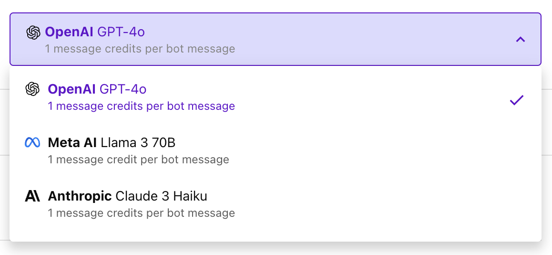Click the purple checkmark beside GPT-4o
Screen dimensions: 552x255
(x=517, y=100)
